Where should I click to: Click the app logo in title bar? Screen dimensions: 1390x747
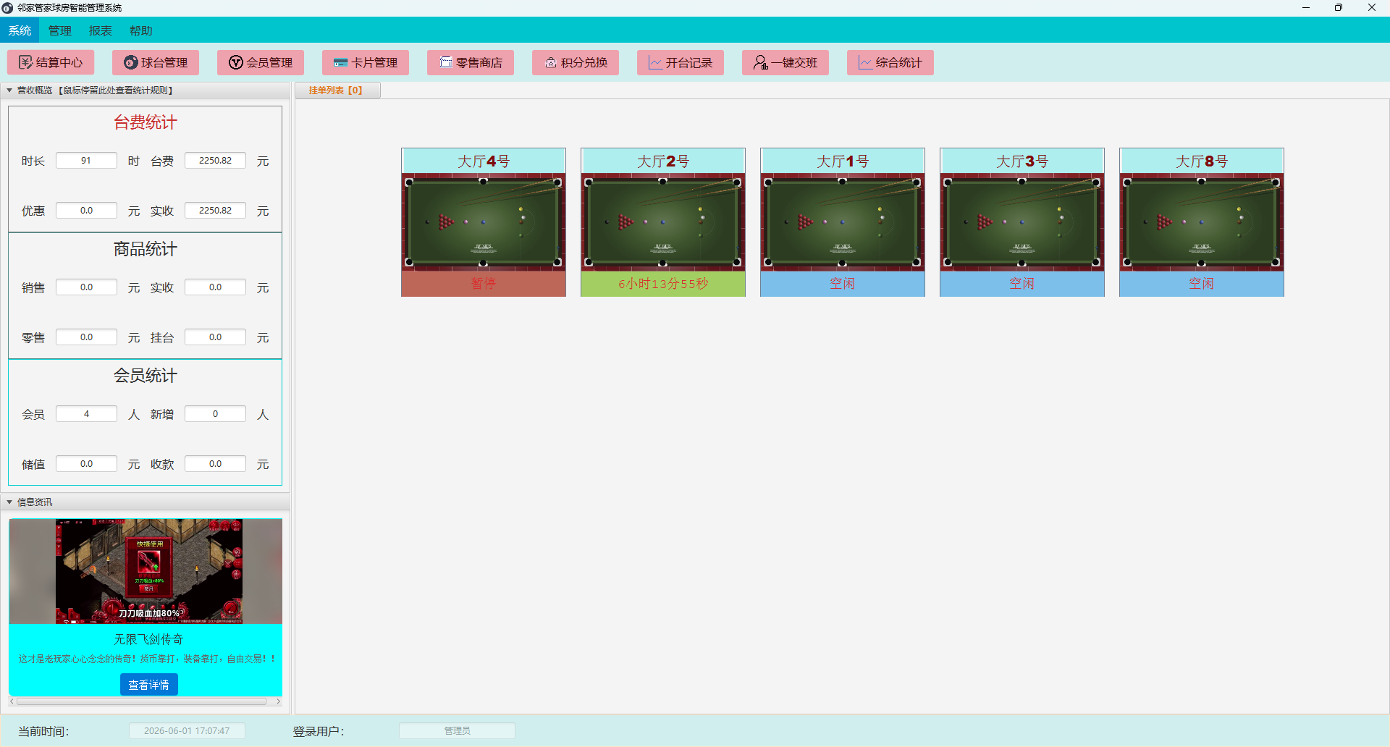tap(8, 8)
